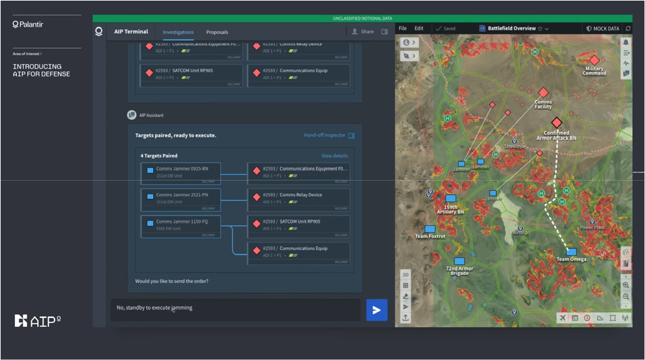Image resolution: width=645 pixels, height=360 pixels.
Task: Click the zoom in magnifier on map
Action: click(626, 286)
